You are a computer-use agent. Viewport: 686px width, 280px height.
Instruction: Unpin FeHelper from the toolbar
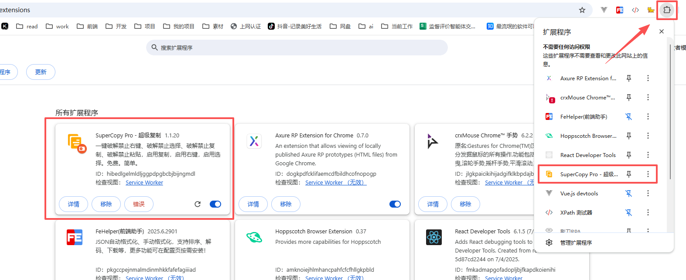[628, 117]
